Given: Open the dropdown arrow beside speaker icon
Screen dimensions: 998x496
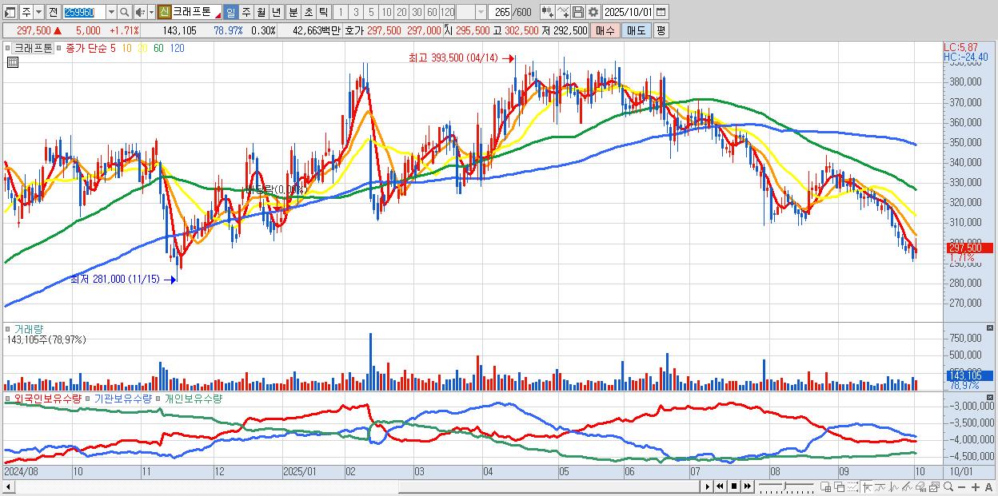Looking at the screenshot, I should [150, 12].
